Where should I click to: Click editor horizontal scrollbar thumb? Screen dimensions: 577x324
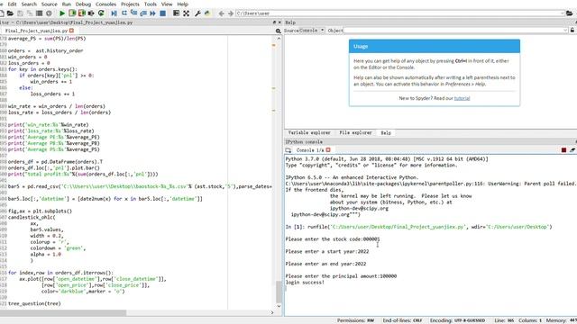[x=62, y=312]
